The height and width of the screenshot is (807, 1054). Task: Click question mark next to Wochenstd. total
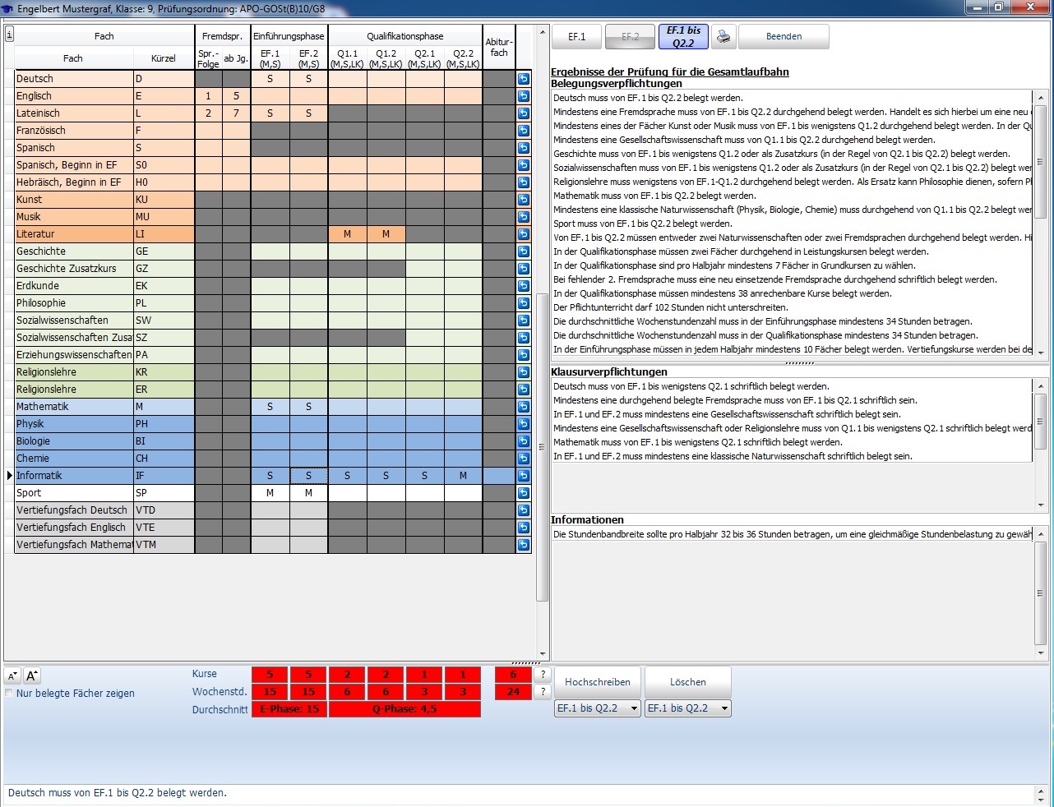click(x=542, y=692)
